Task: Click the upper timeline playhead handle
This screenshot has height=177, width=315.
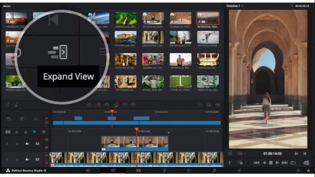Action: coord(112,111)
